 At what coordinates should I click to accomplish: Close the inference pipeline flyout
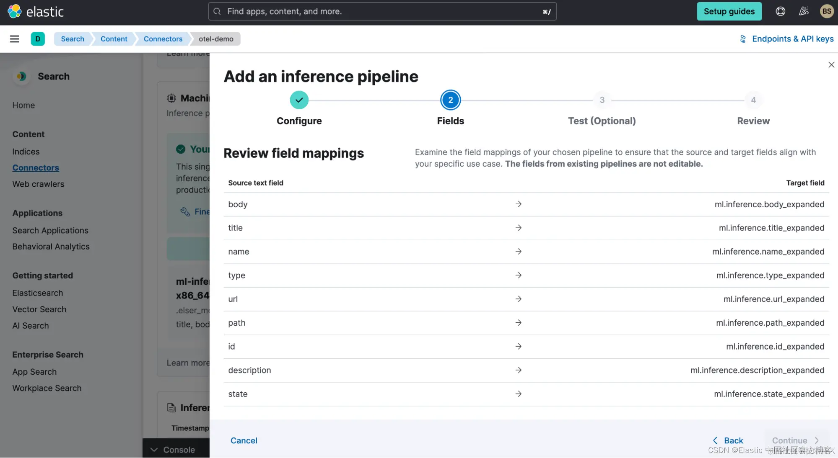831,65
